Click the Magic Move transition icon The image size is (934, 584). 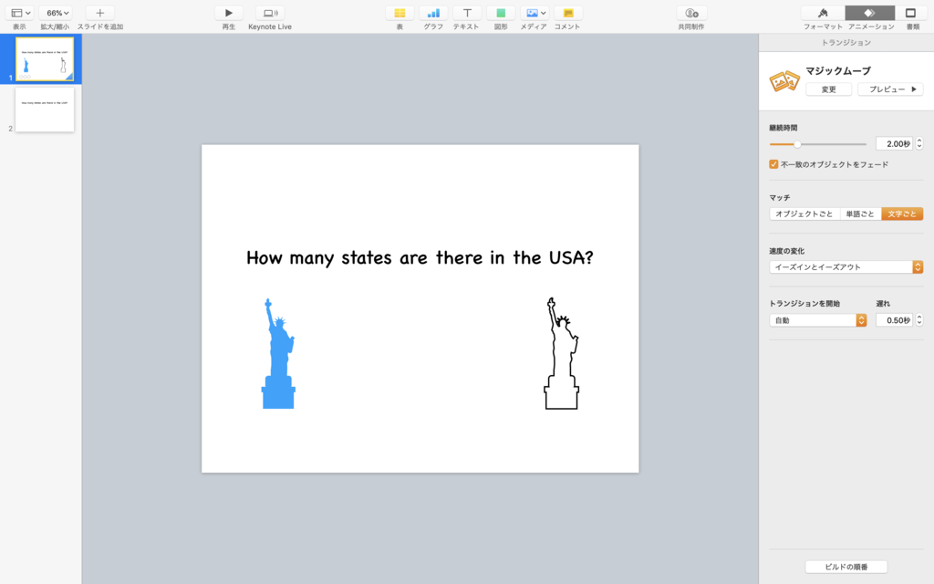coord(784,80)
